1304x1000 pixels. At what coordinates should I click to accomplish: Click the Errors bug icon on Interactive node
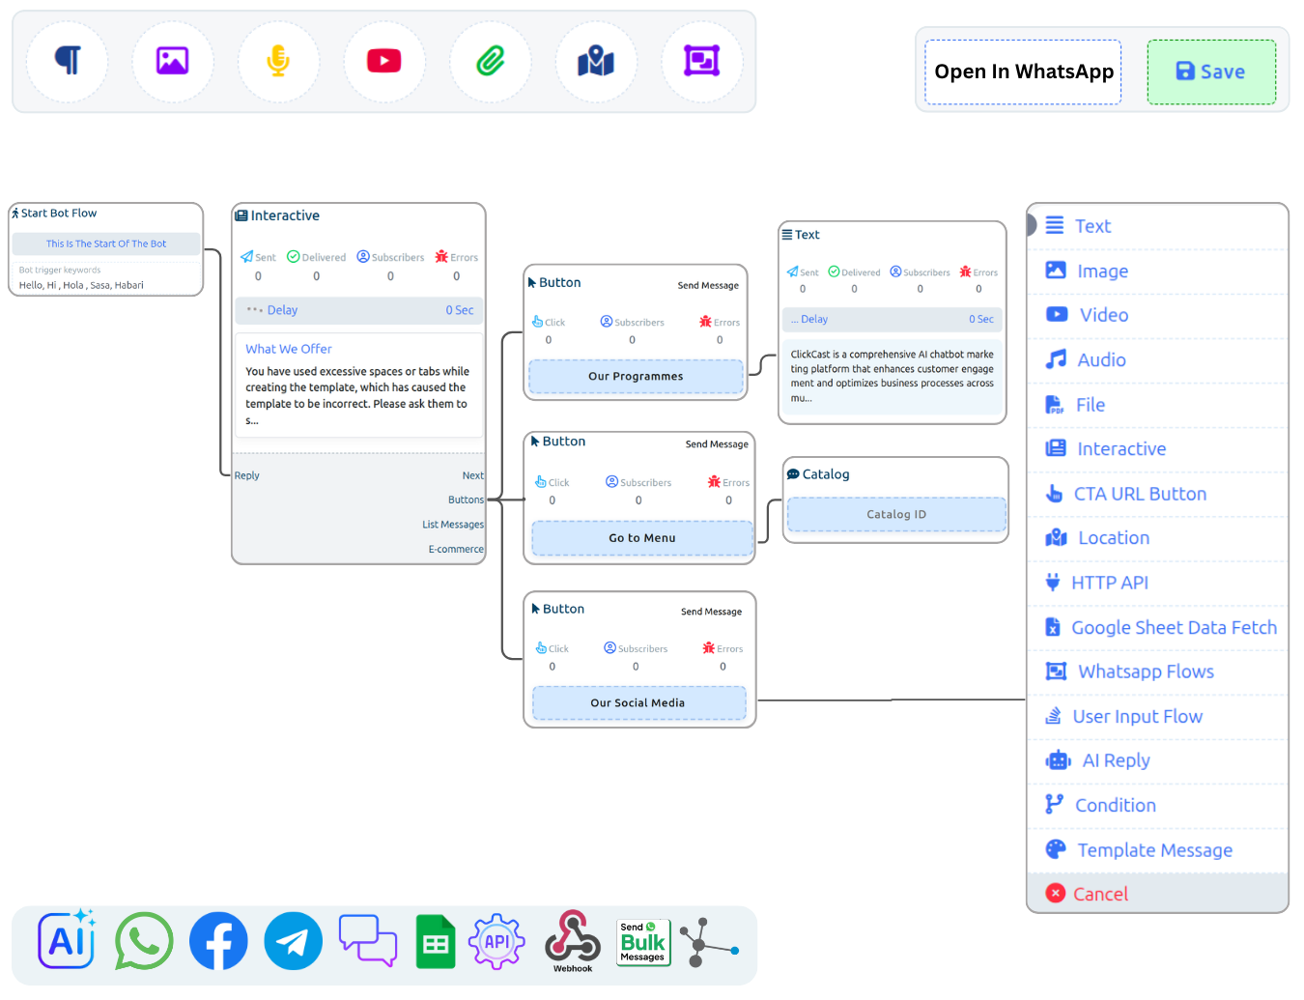441,257
